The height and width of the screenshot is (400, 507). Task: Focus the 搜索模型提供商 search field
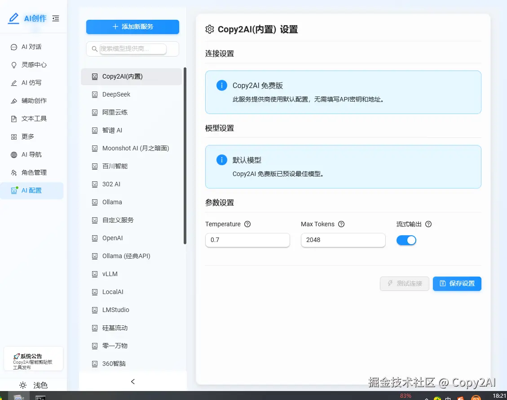click(133, 49)
